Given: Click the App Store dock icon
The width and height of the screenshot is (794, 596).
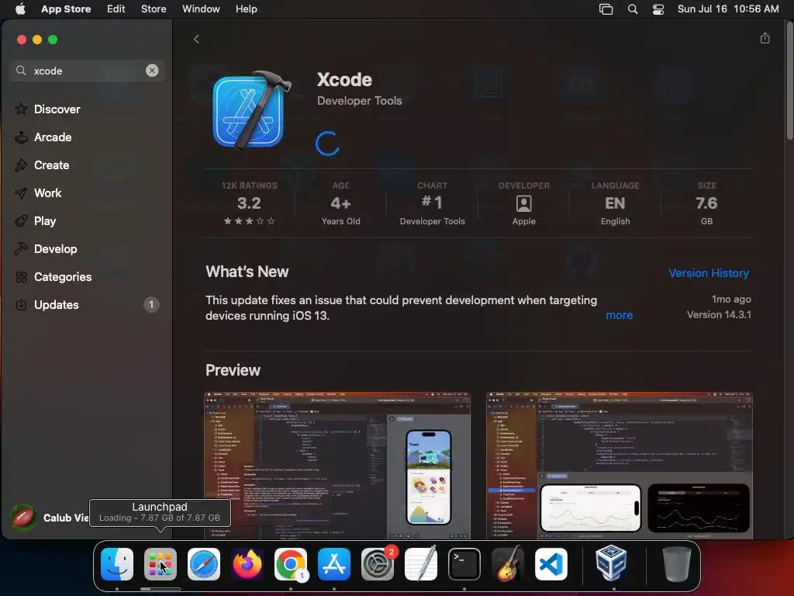Looking at the screenshot, I should (x=334, y=564).
